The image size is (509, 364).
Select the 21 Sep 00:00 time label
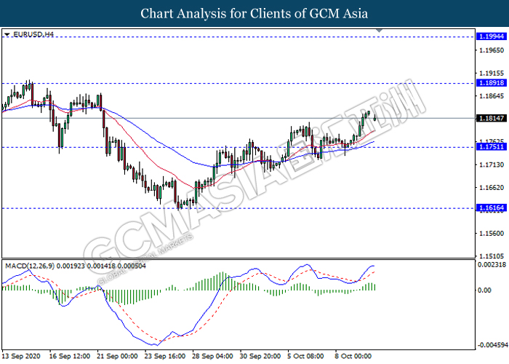[x=117, y=356]
